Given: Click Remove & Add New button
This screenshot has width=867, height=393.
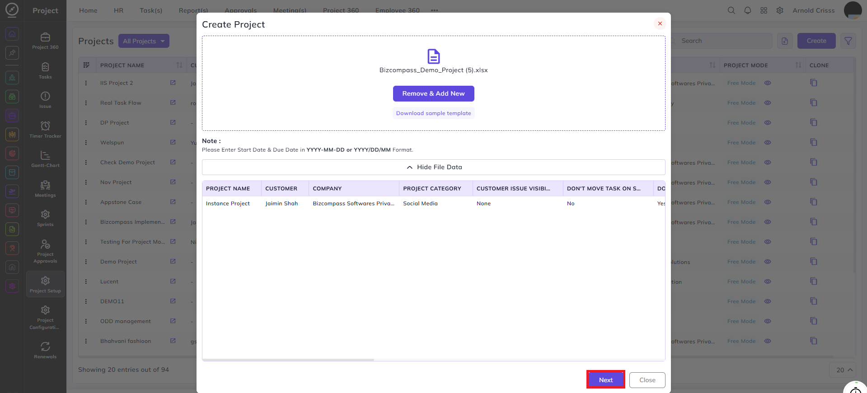Looking at the screenshot, I should point(433,93).
